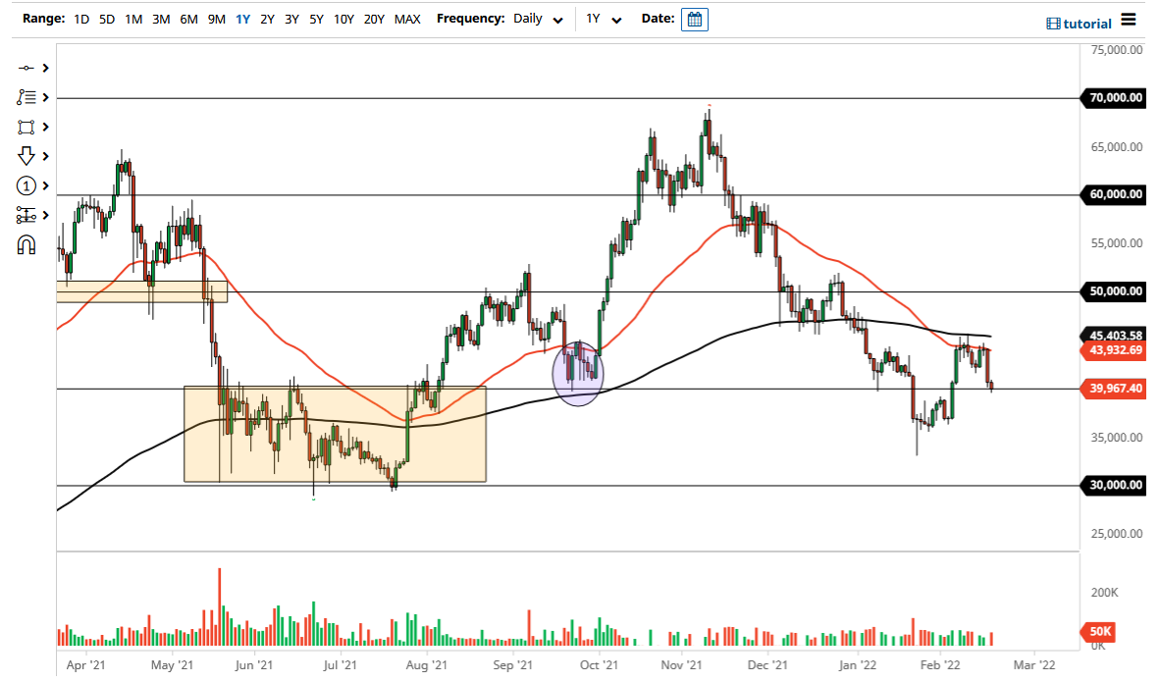Image resolution: width=1160 pixels, height=682 pixels.
Task: Click the 1Y range currently highlighted
Action: tap(242, 19)
